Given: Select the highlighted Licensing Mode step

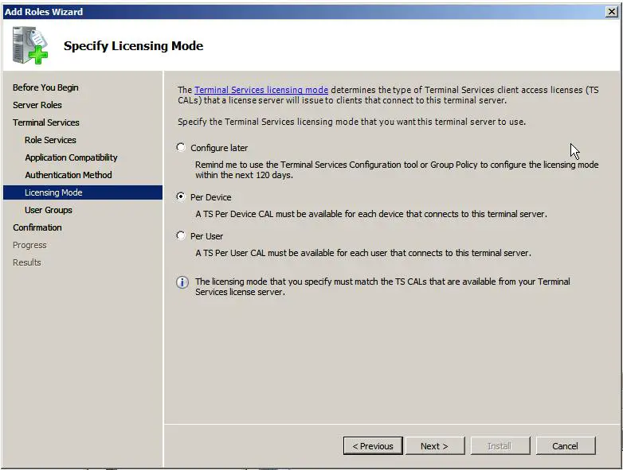Looking at the screenshot, I should point(53,192).
